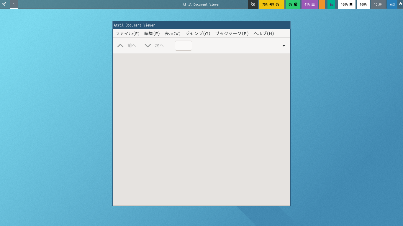Click the paper plane launcher icon
This screenshot has width=403, height=226.
coord(4,4)
